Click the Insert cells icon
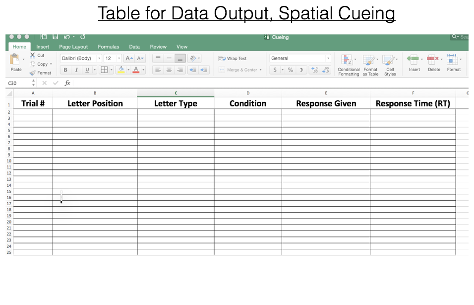The height and width of the screenshot is (305, 474). pyautogui.click(x=413, y=59)
